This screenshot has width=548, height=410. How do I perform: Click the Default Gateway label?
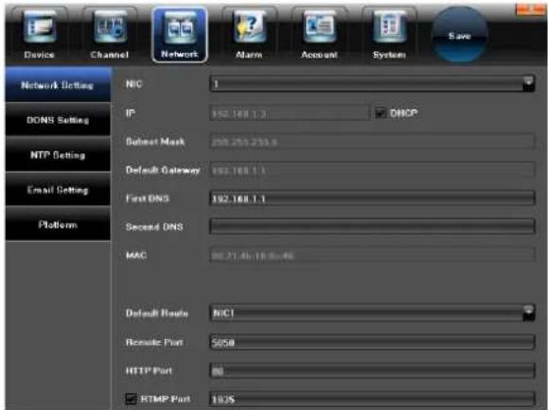163,170
